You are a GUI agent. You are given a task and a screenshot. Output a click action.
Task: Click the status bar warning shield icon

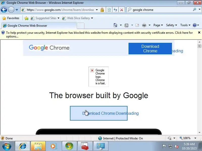point(3,138)
